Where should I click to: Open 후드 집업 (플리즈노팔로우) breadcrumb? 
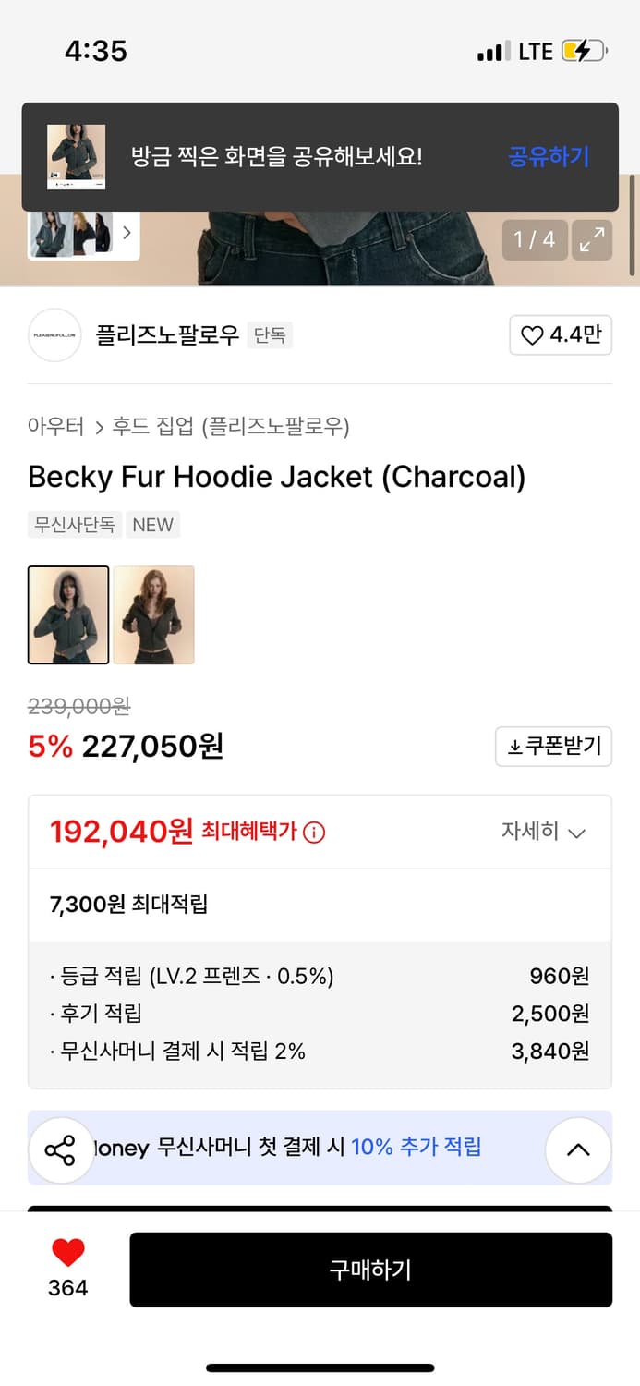pyautogui.click(x=231, y=427)
